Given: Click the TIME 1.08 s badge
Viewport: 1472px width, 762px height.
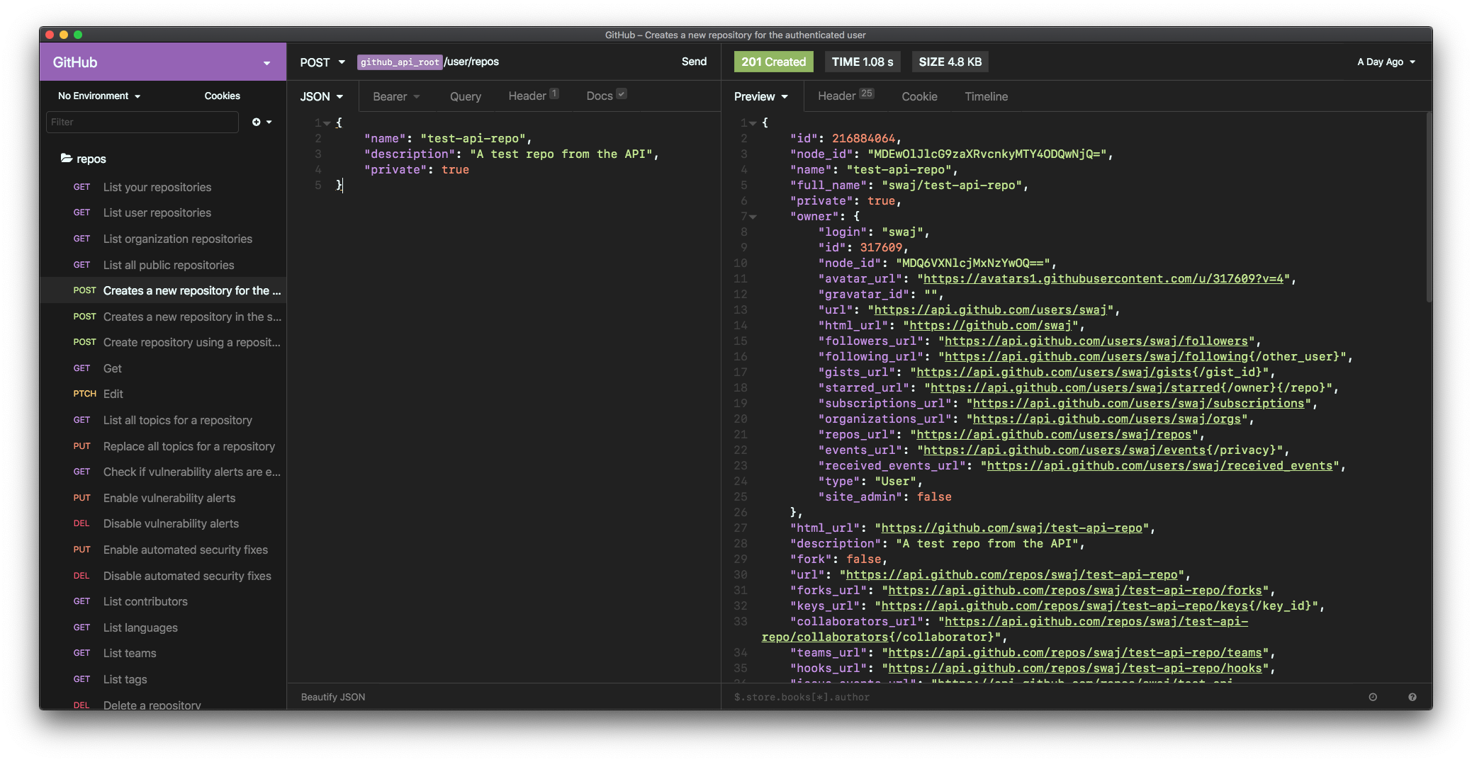Looking at the screenshot, I should point(863,62).
